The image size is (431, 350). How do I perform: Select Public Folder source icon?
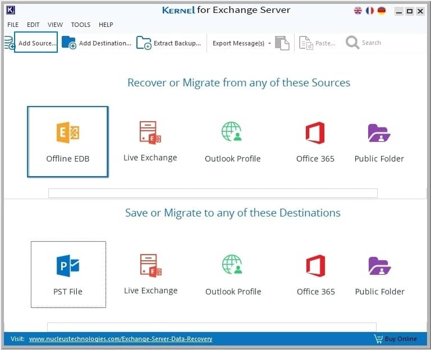click(x=379, y=133)
